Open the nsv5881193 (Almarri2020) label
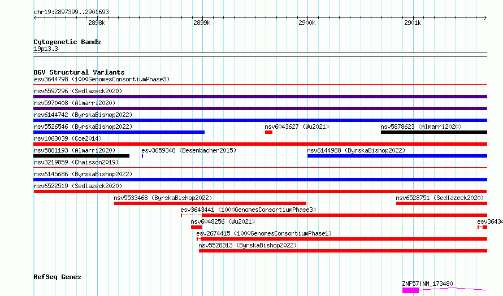Screen dimensions: 503x296 (75, 150)
